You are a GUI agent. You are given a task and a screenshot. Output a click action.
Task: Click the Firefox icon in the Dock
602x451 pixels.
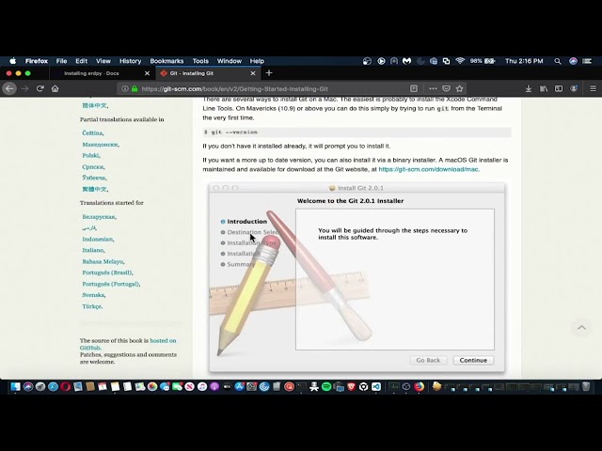(420, 386)
